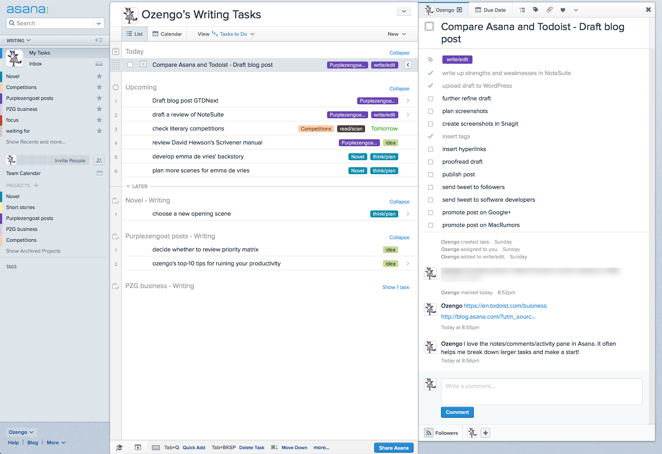Open the Ozengo account menu at bottom left
The height and width of the screenshot is (454, 662).
21,432
